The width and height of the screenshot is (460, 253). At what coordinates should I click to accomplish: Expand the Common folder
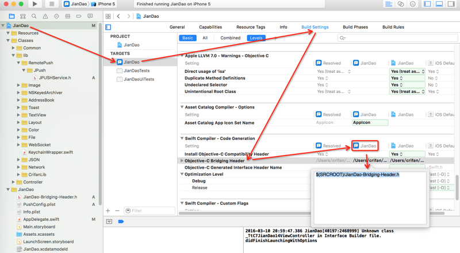pyautogui.click(x=13, y=48)
